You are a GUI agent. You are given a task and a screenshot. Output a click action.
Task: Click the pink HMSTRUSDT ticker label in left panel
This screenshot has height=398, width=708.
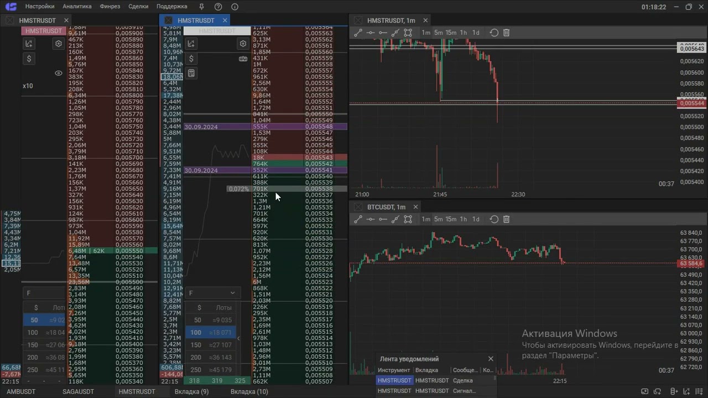tap(44, 31)
